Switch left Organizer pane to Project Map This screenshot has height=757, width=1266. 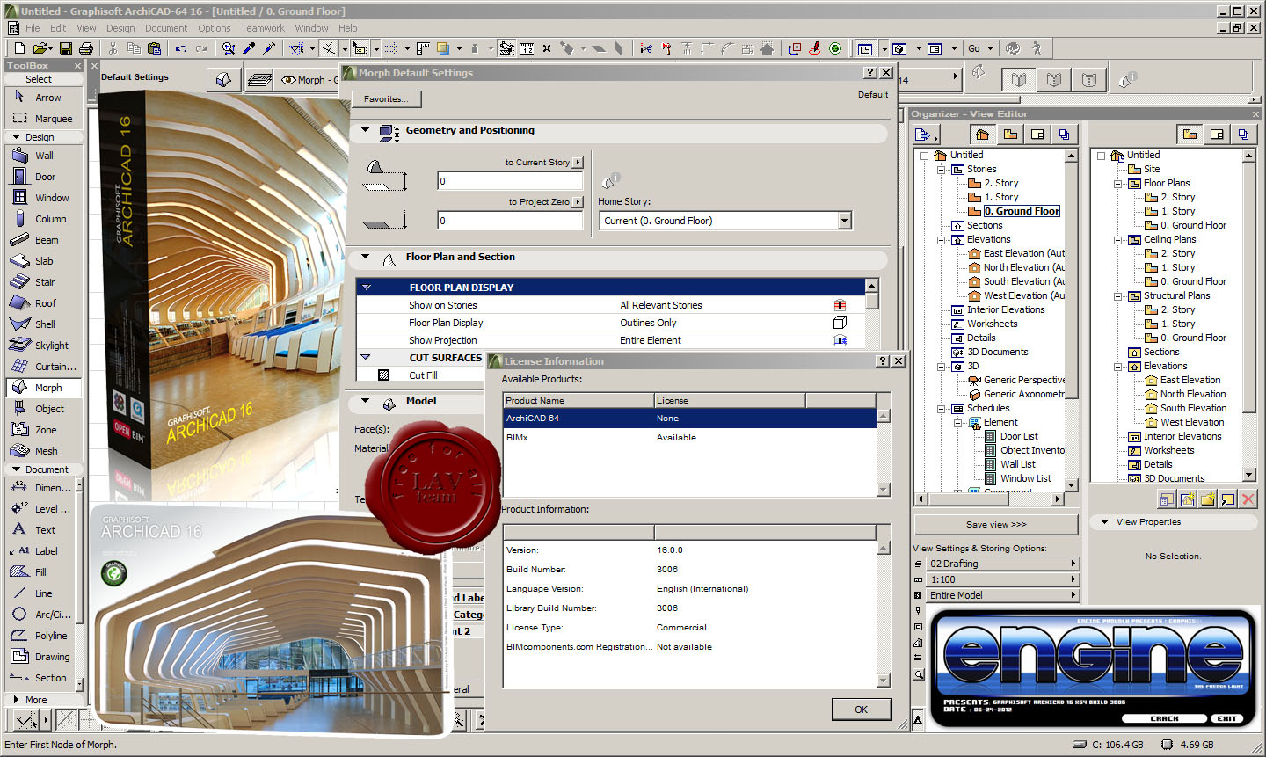982,135
